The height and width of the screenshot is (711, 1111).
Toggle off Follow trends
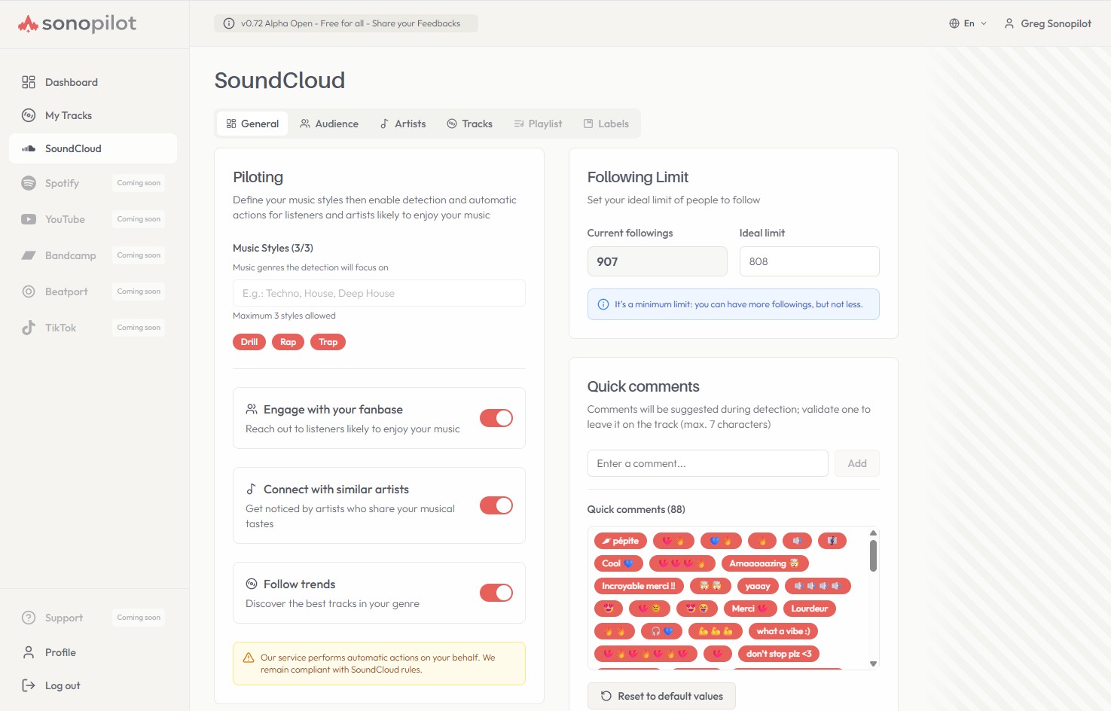pos(496,593)
